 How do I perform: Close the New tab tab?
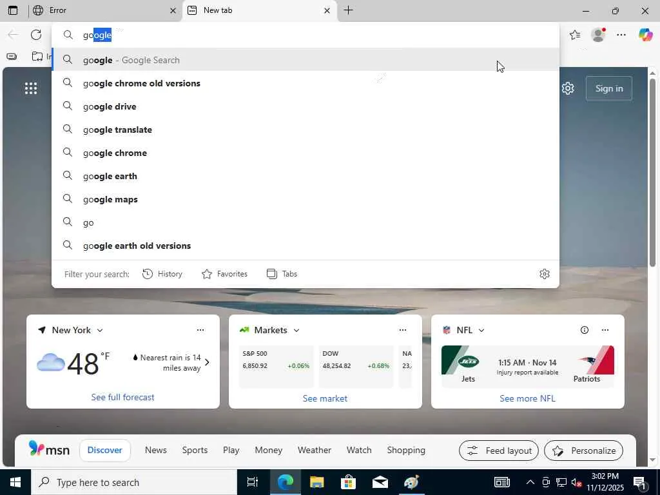327,10
